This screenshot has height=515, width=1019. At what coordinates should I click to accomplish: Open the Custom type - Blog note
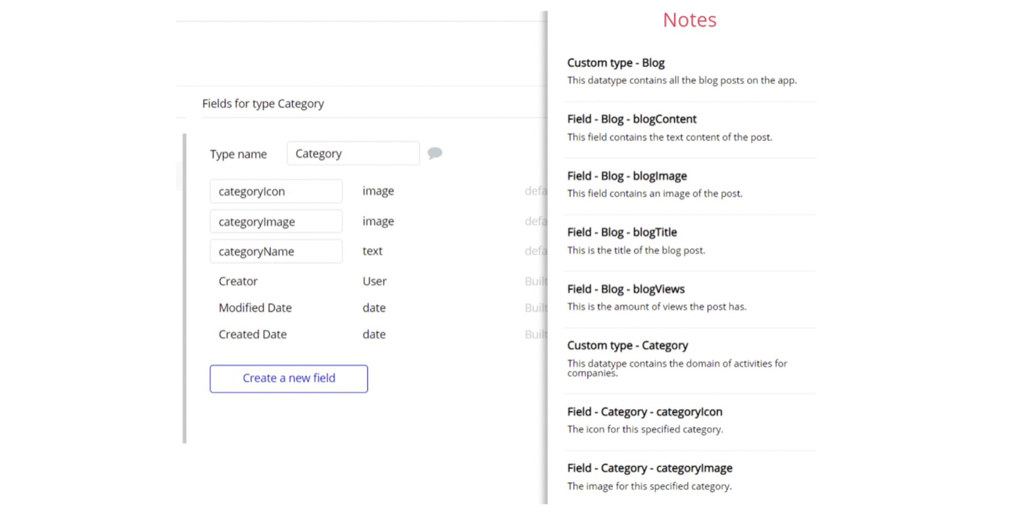coord(616,63)
